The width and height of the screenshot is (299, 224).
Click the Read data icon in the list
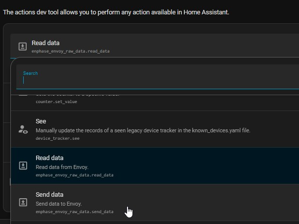23,166
